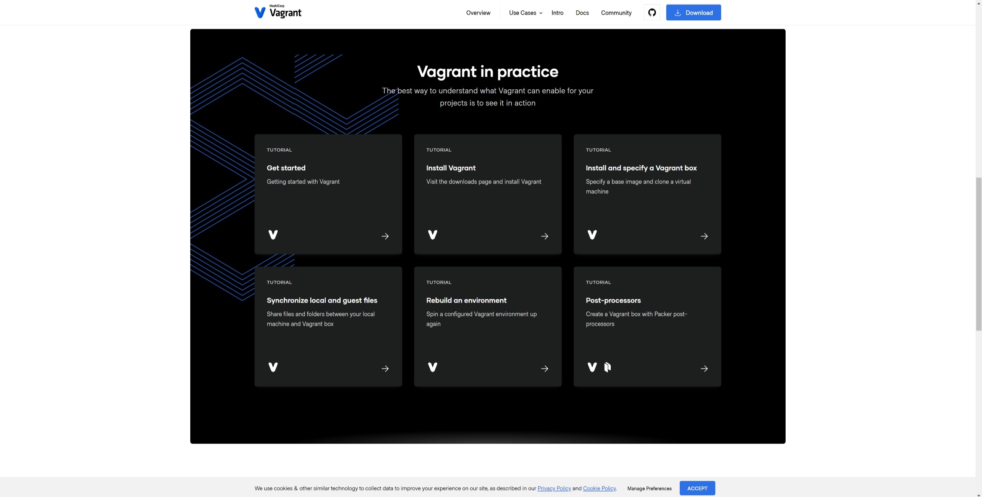Click TUTORIAL label on Install and specify box card

coord(598,150)
